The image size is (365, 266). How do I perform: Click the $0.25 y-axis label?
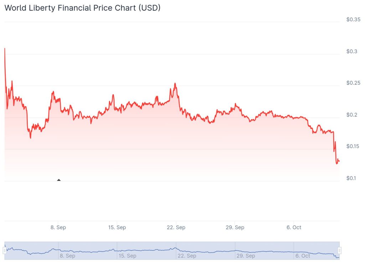(354, 83)
